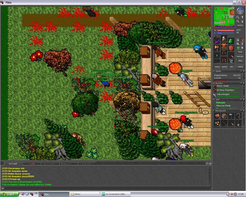Image resolution: width=246 pixels, height=197 pixels.
Task: Click the round wooden shield in Backpack
Action: (x=224, y=116)
